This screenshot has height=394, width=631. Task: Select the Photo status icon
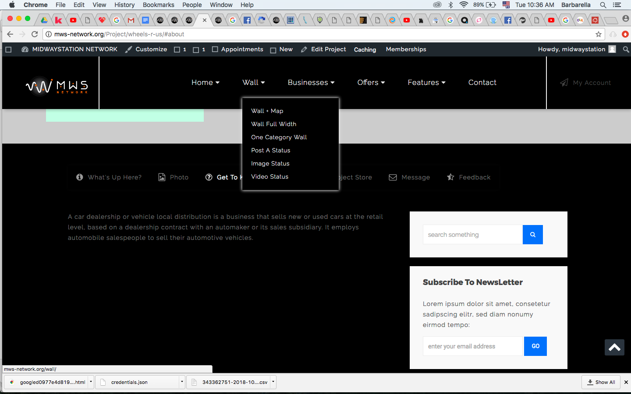click(161, 177)
